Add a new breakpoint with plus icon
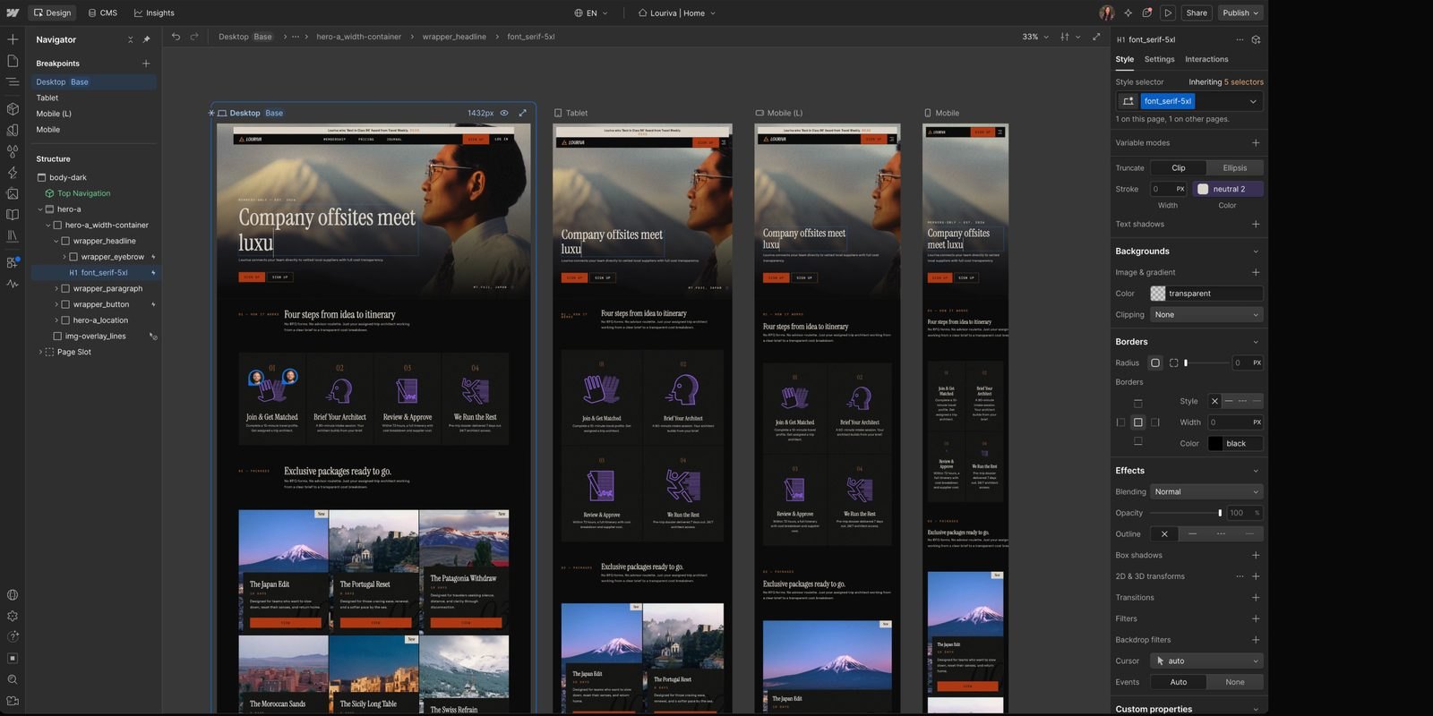1433x716 pixels. point(146,64)
